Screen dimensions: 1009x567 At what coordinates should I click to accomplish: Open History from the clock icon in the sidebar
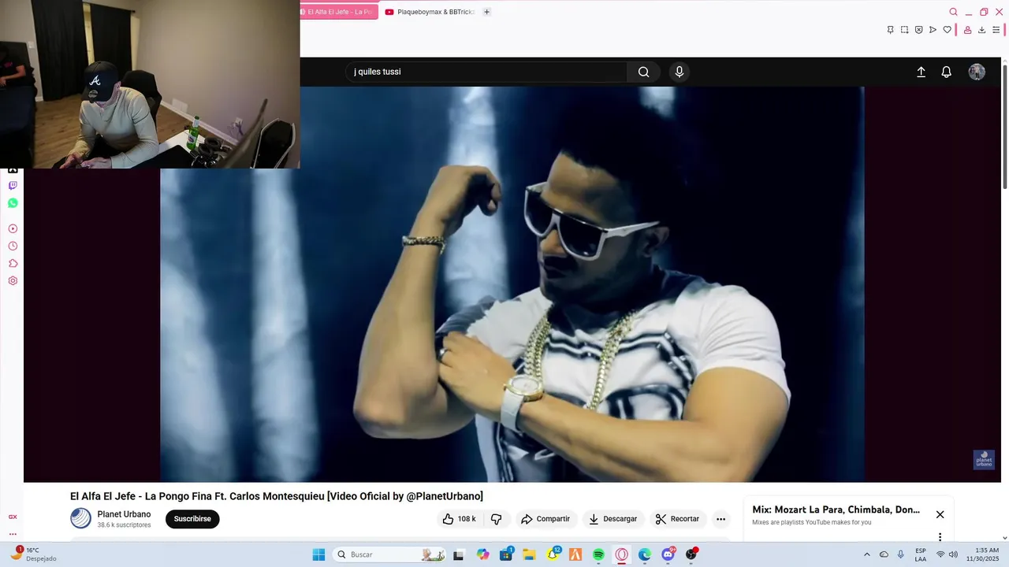point(13,246)
